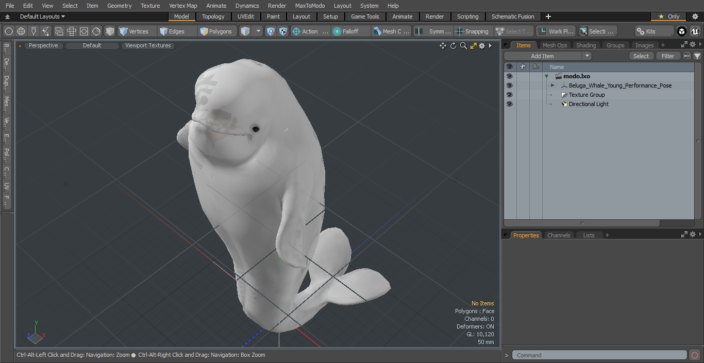
Task: Enable Polygons selection mode
Action: click(x=216, y=31)
